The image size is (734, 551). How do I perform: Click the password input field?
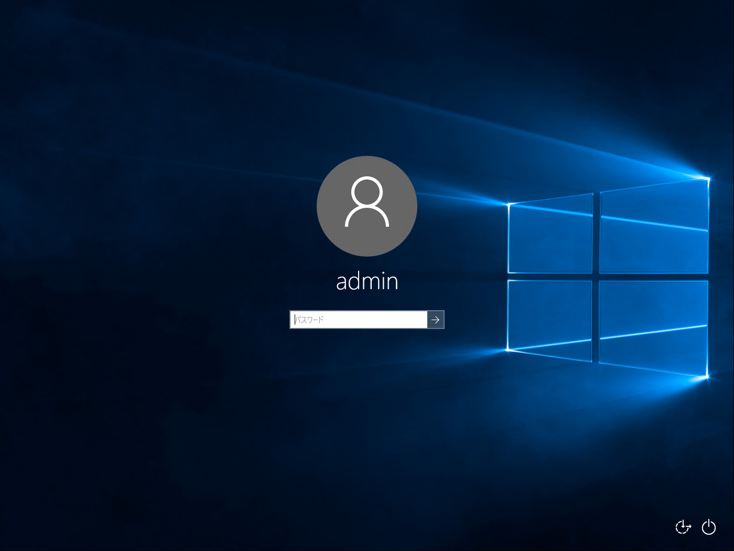click(359, 320)
